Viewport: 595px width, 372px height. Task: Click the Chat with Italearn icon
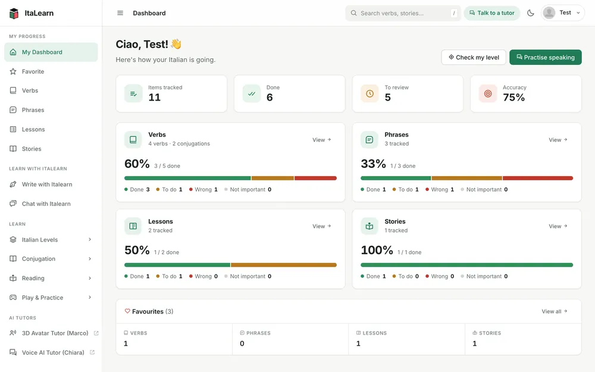click(13, 204)
